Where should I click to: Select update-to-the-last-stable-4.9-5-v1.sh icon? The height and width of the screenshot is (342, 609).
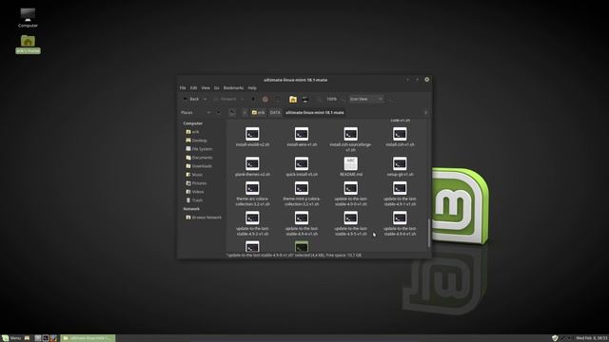(351, 218)
